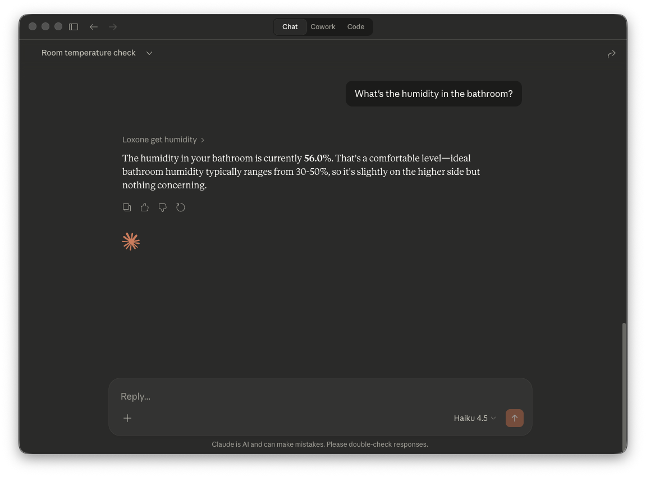Give the response a thumbs down
Viewport: 646px width, 477px height.
pos(163,207)
